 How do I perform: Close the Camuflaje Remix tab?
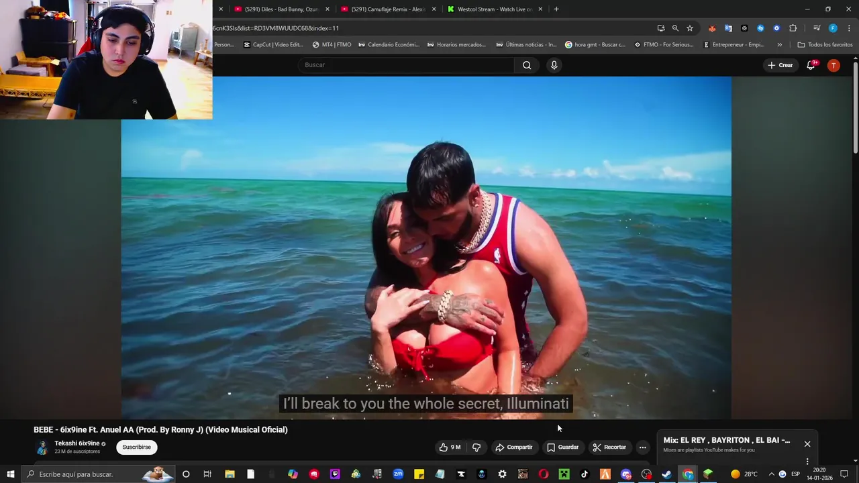pos(434,9)
